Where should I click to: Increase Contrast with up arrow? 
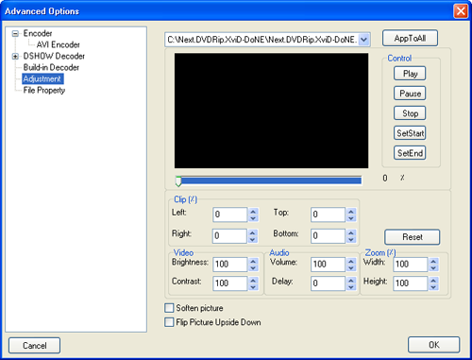tap(253, 280)
